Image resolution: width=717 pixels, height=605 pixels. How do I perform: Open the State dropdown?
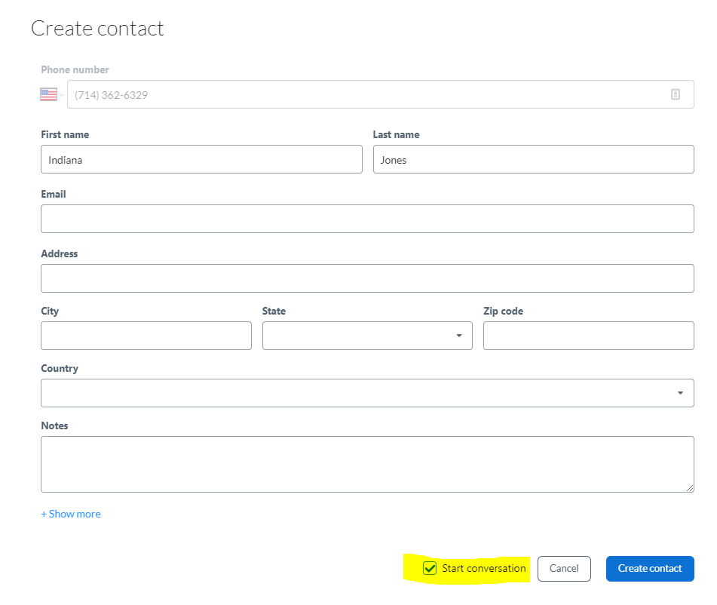point(367,336)
